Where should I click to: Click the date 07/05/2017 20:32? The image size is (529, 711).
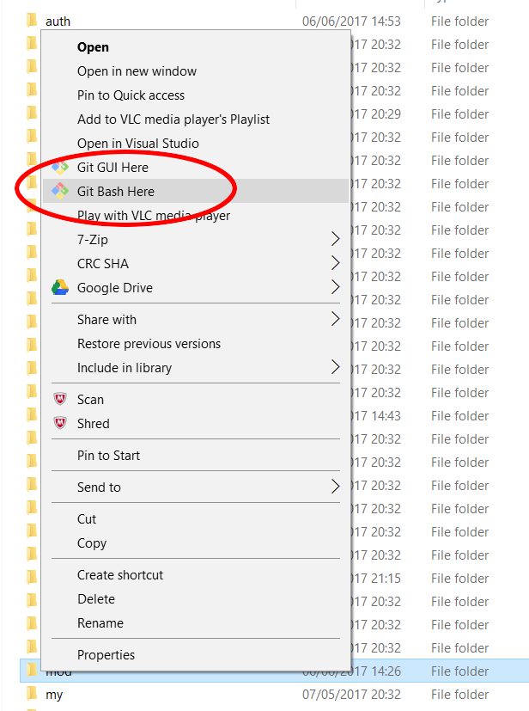click(x=351, y=694)
